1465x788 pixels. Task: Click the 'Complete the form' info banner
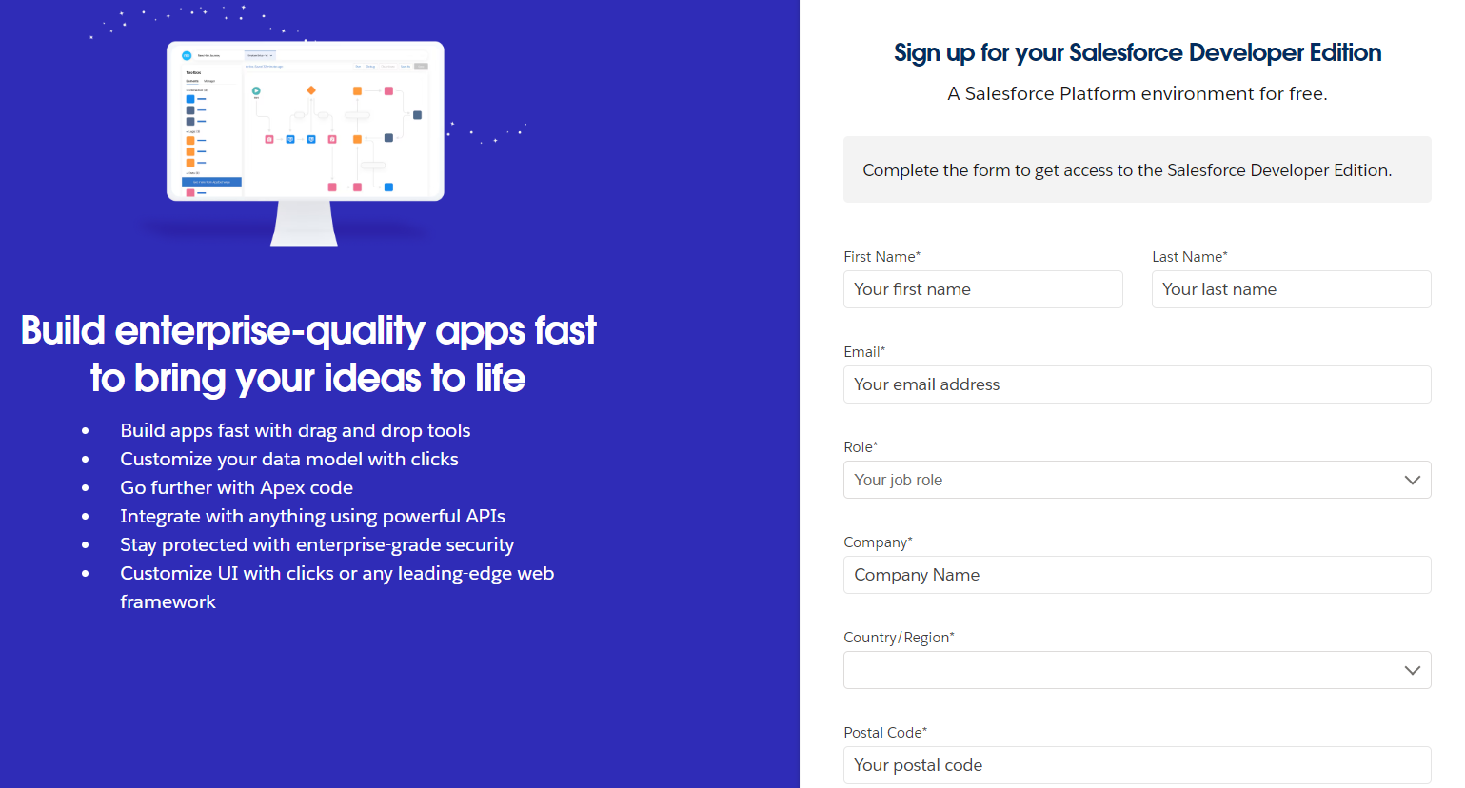tap(1137, 169)
